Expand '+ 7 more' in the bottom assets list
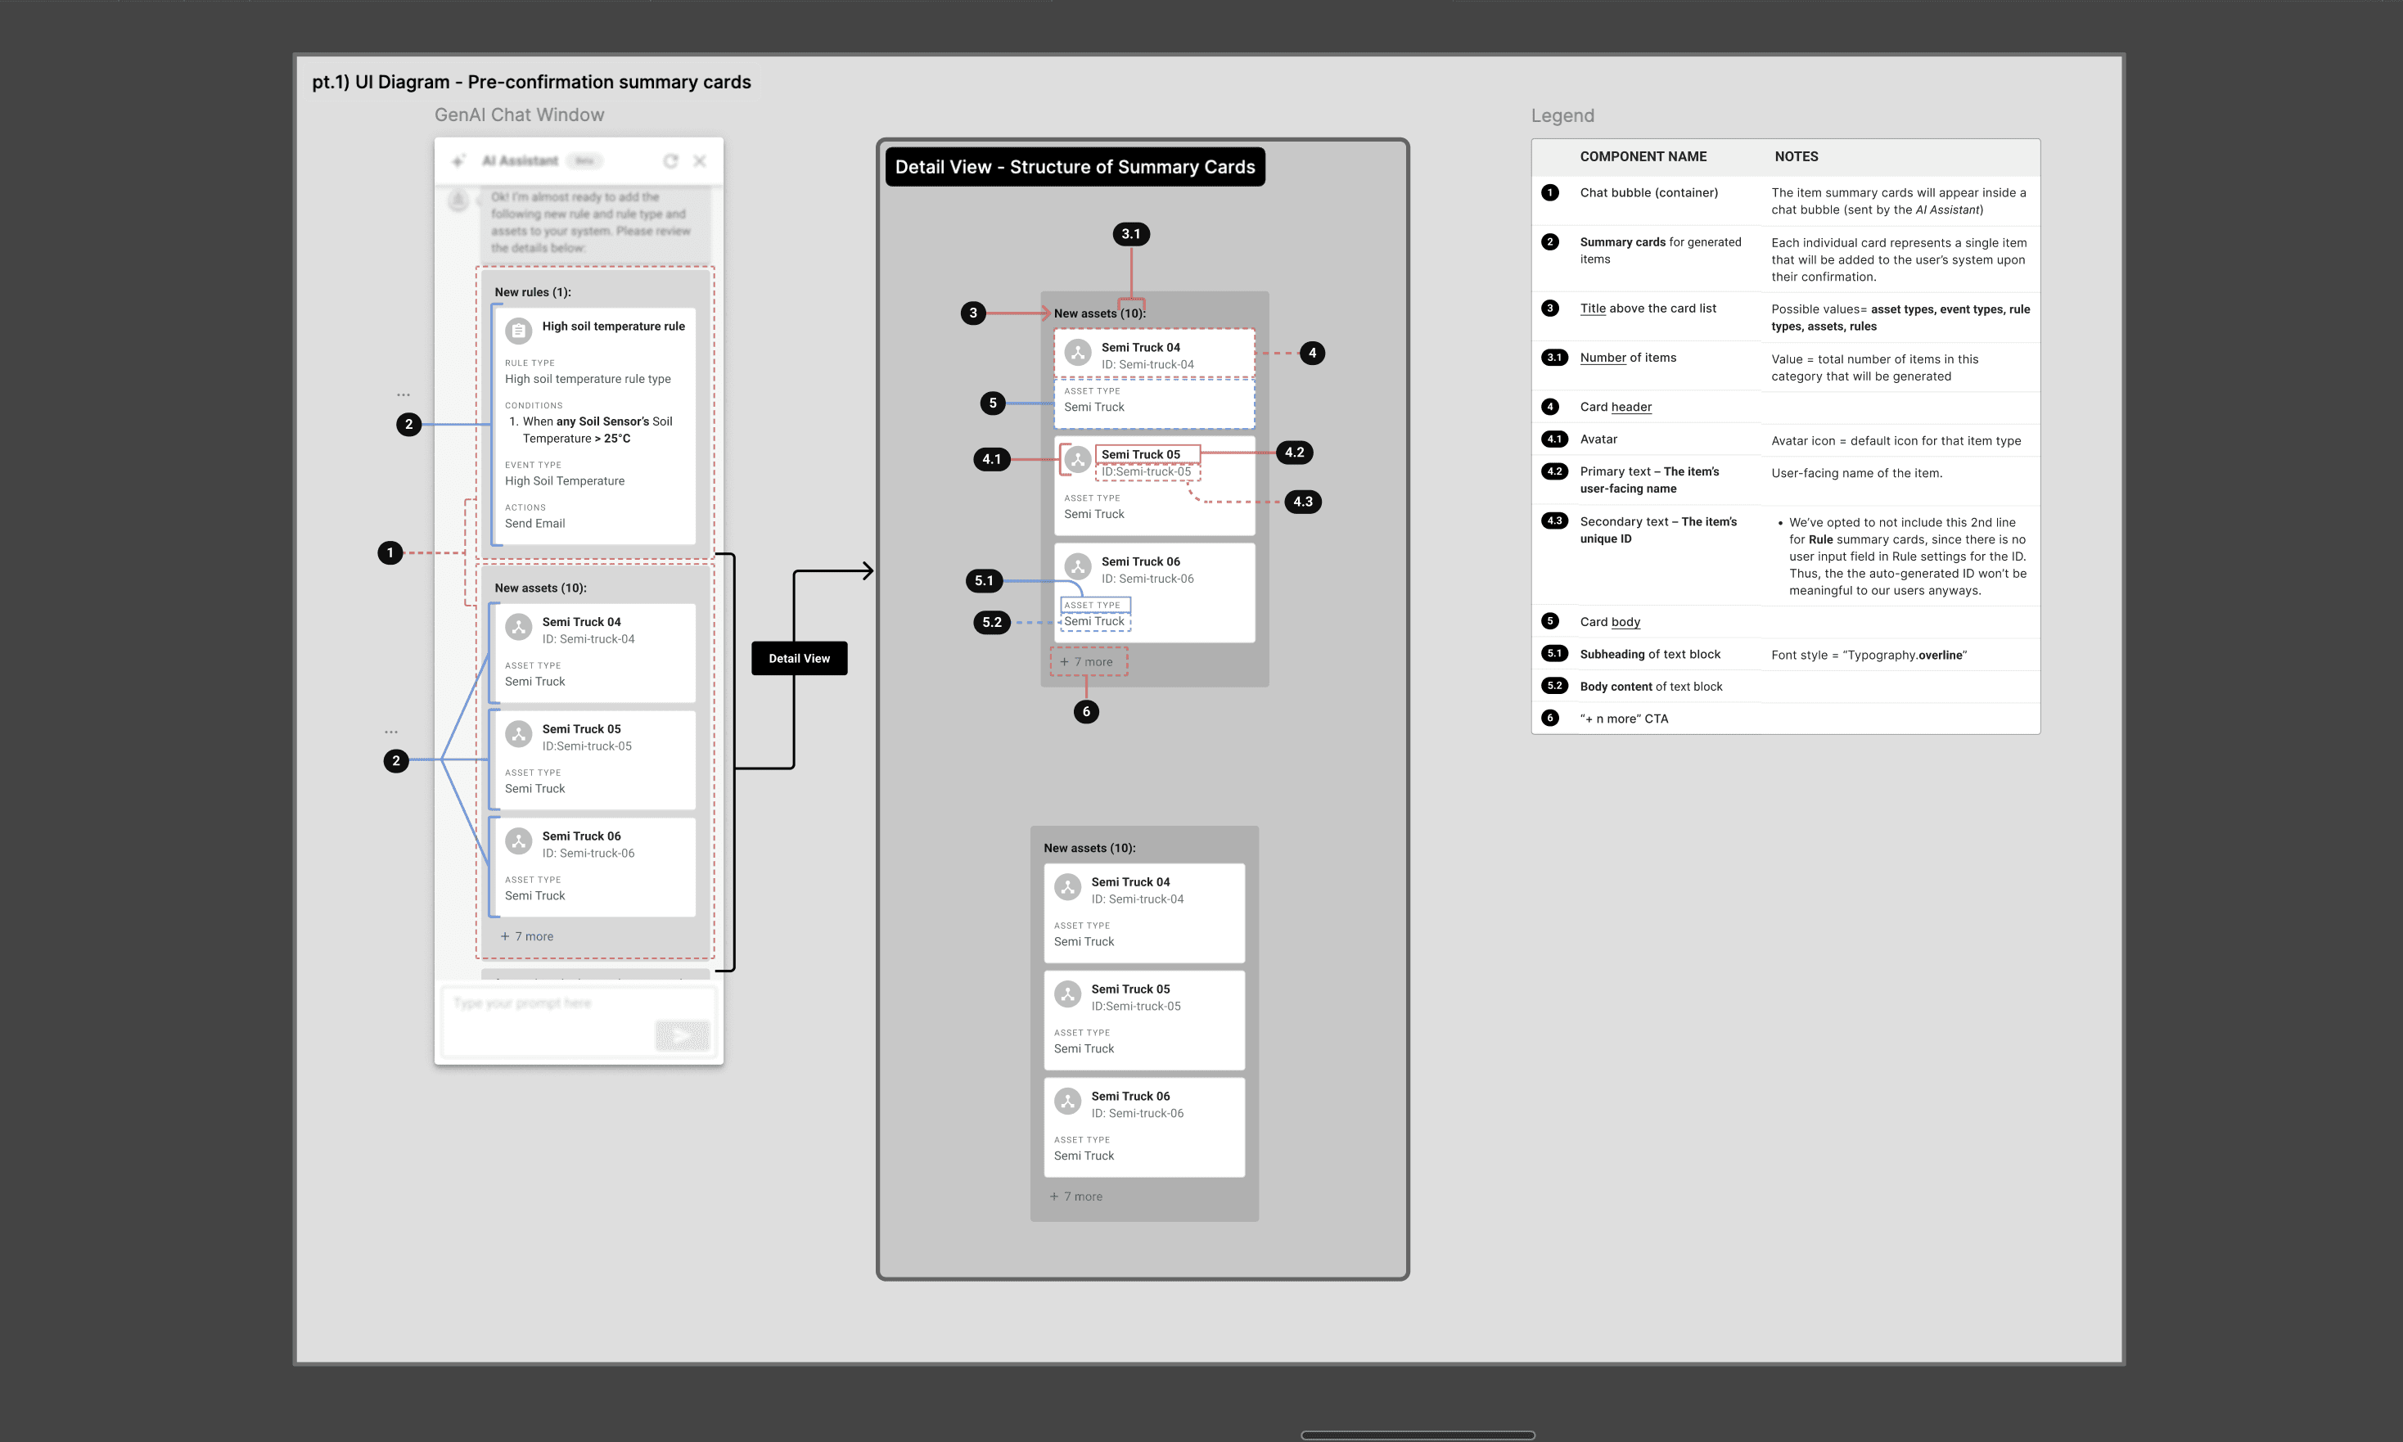Viewport: 2403px width, 1442px height. tap(1076, 1197)
